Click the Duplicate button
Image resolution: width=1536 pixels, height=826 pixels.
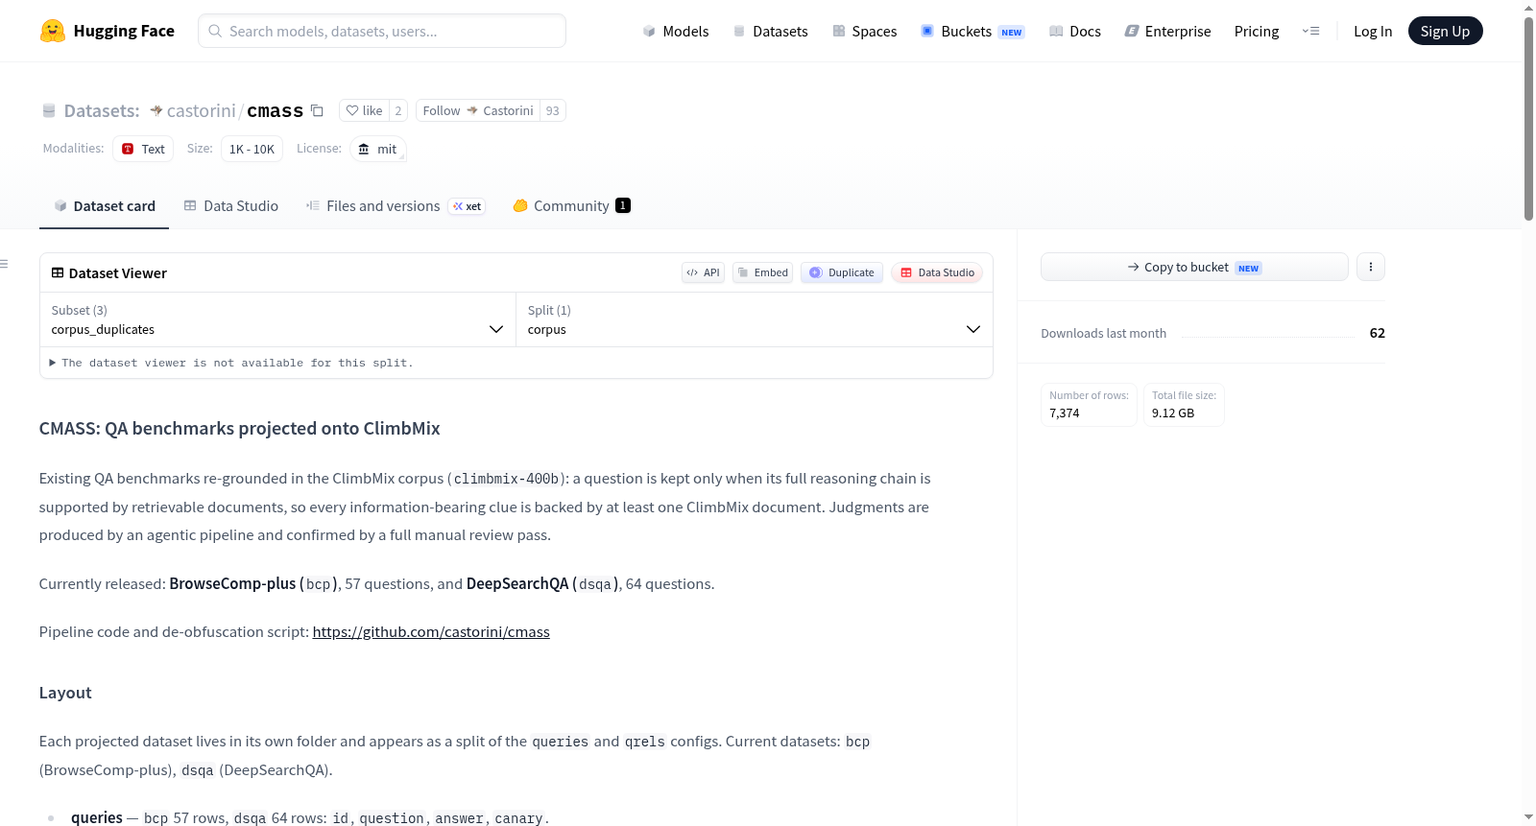(x=842, y=272)
